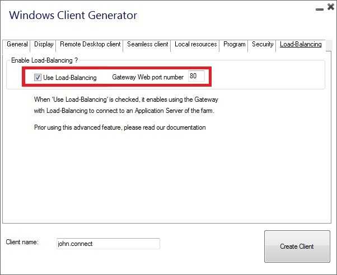Open the Display tab
337x275 pixels.
point(44,45)
